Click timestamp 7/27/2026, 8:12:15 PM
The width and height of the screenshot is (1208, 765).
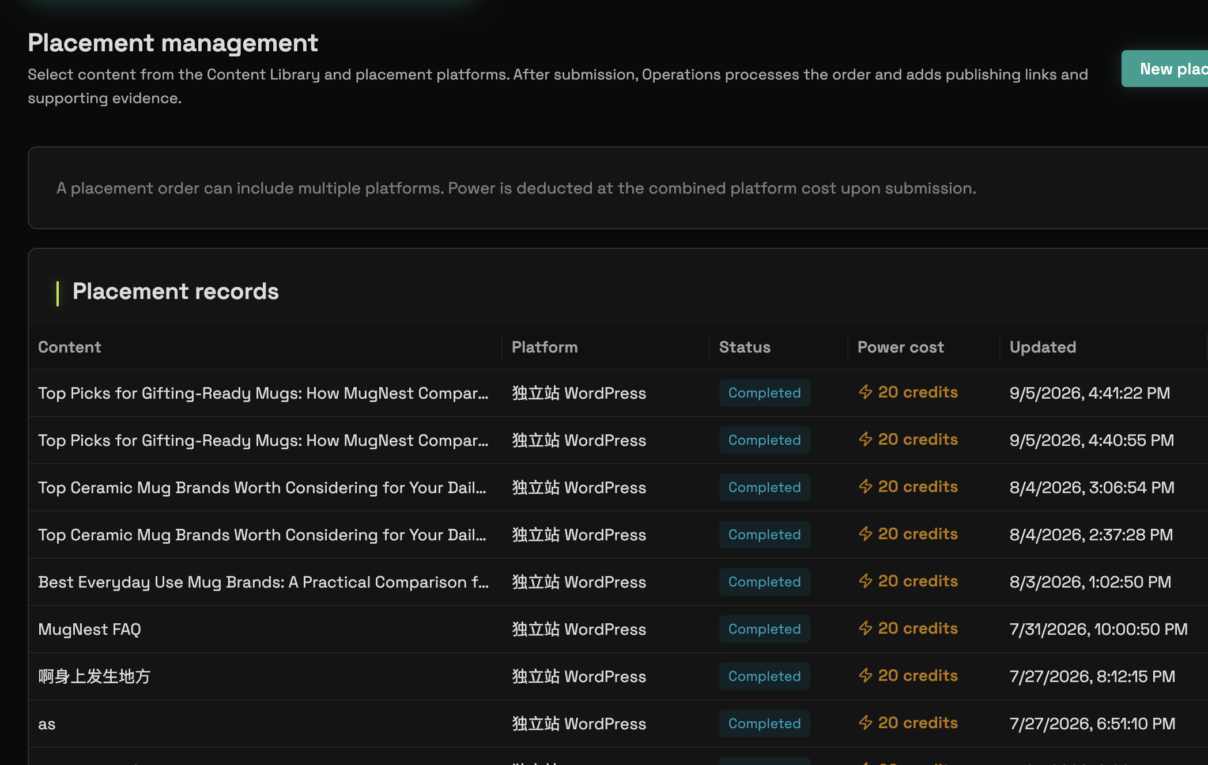pos(1092,676)
